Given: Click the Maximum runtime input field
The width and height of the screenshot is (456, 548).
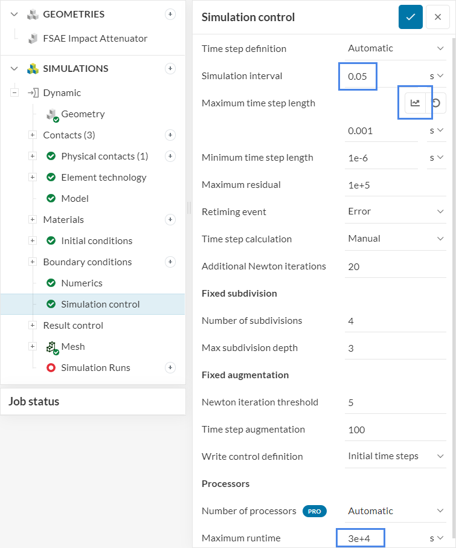Looking at the screenshot, I should click(361, 538).
